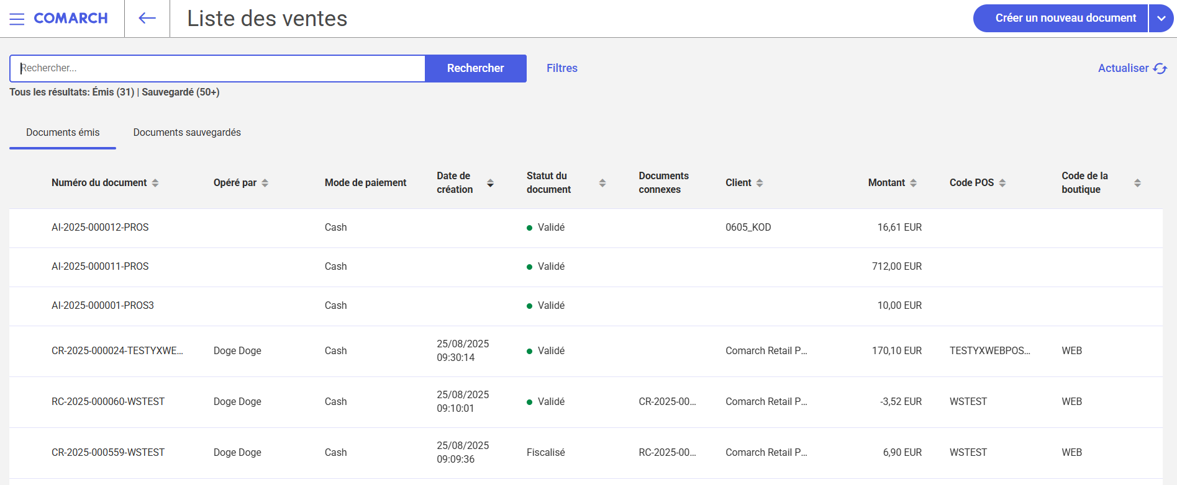Sort by Numéro du document column

(155, 183)
